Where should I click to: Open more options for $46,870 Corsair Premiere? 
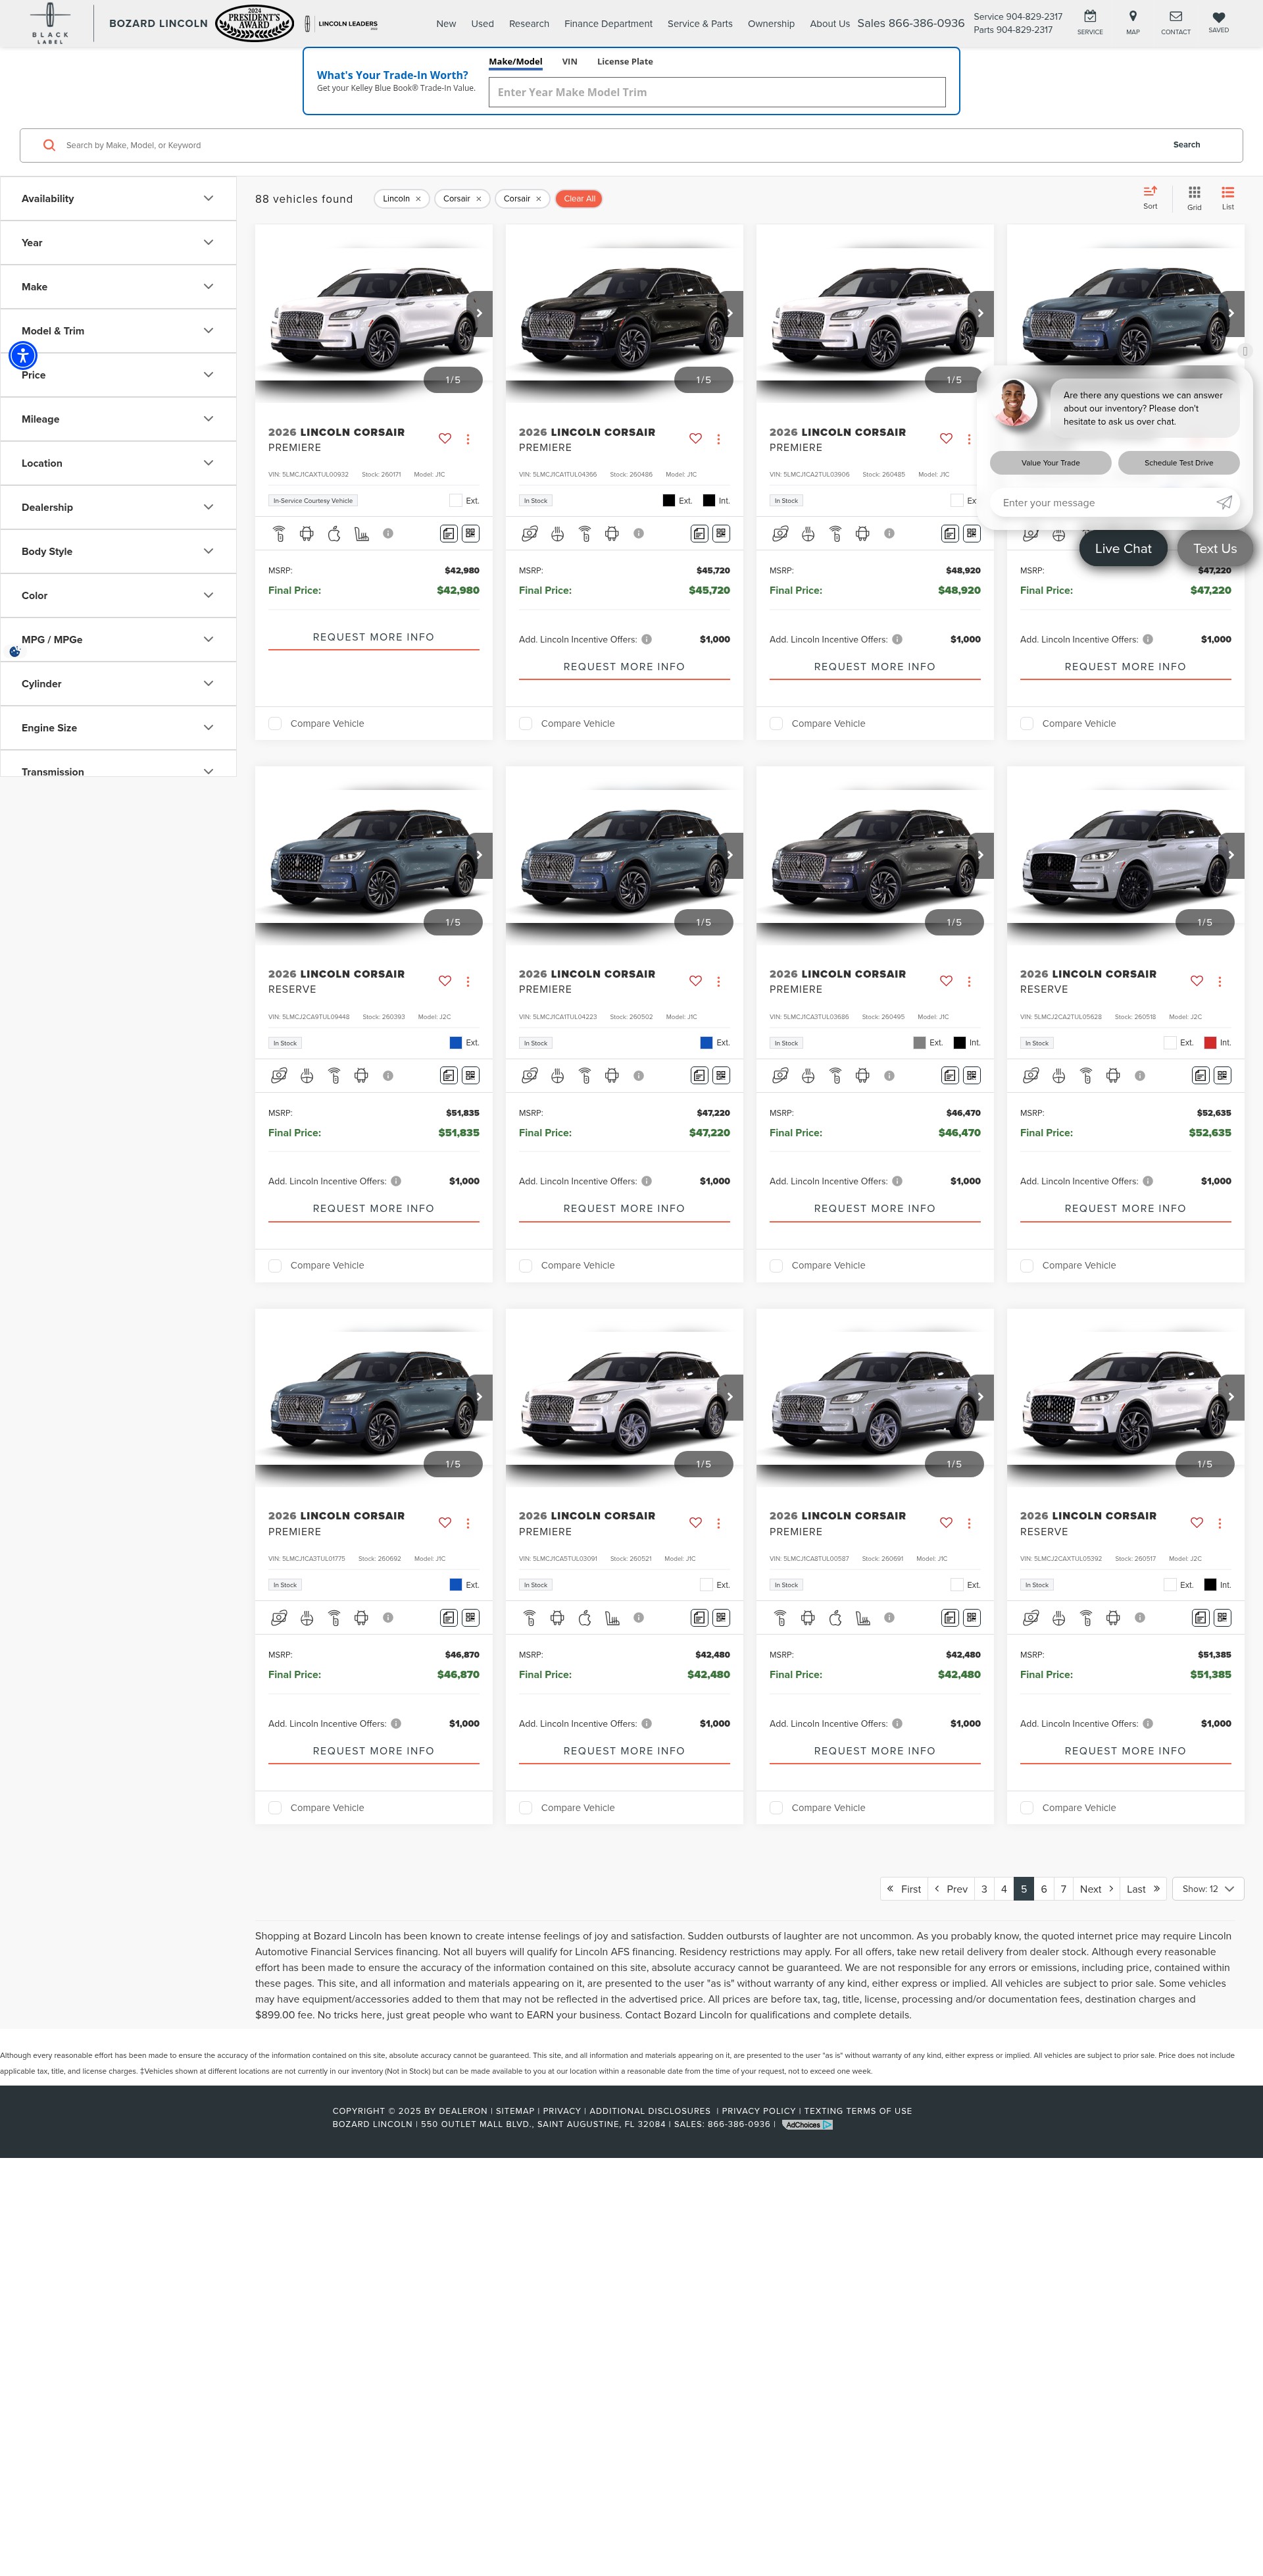coord(468,1524)
